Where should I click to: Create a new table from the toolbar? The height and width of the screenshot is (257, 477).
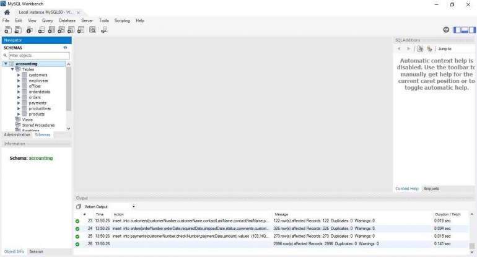(x=51, y=30)
